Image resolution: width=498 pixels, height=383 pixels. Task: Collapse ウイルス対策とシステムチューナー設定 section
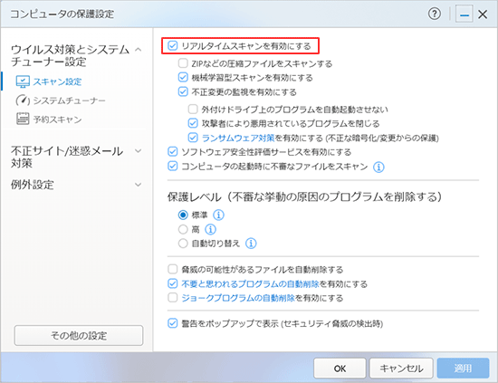pyautogui.click(x=139, y=50)
